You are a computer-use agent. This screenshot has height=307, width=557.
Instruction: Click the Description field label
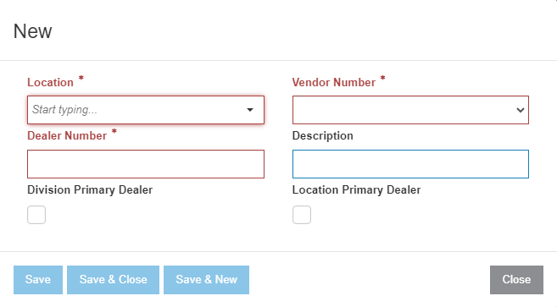(322, 136)
